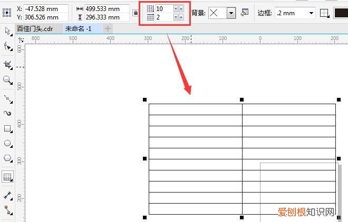The image size is (348, 222).
Task: Select the Pick tool arrow
Action: point(7,31)
